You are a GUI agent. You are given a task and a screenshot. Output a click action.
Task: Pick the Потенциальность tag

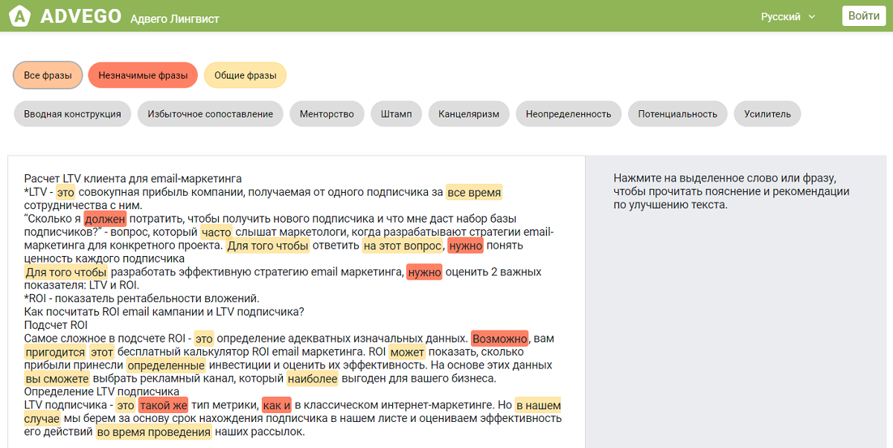click(678, 114)
